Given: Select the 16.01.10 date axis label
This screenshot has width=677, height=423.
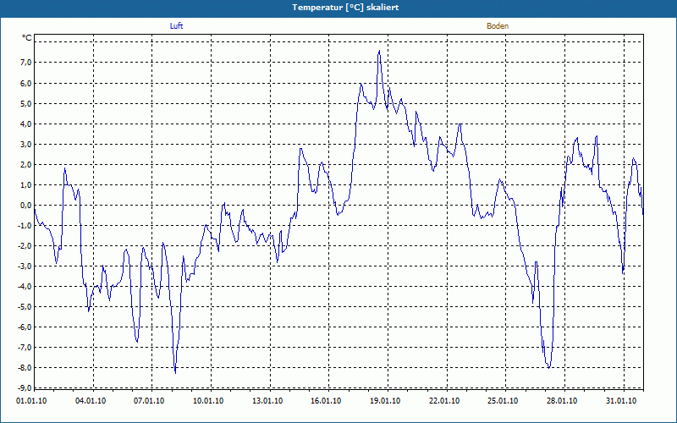Looking at the screenshot, I should coord(326,400).
